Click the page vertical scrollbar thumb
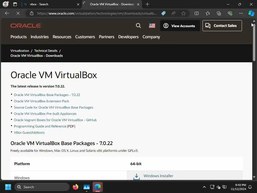 [254, 42]
